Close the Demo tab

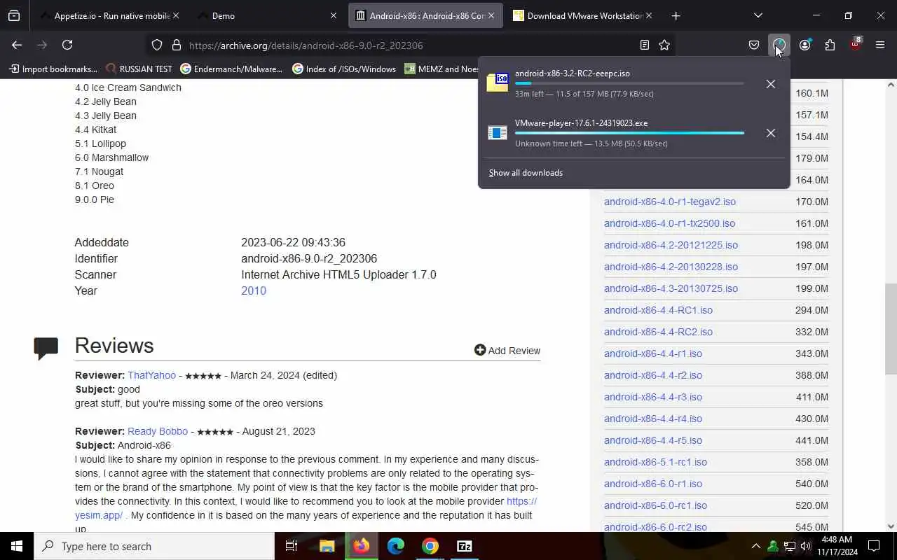pos(334,15)
